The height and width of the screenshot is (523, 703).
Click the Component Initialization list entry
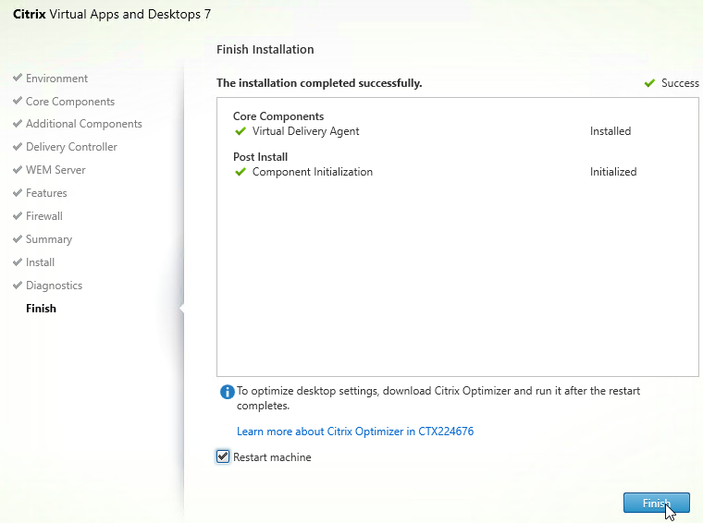(312, 172)
